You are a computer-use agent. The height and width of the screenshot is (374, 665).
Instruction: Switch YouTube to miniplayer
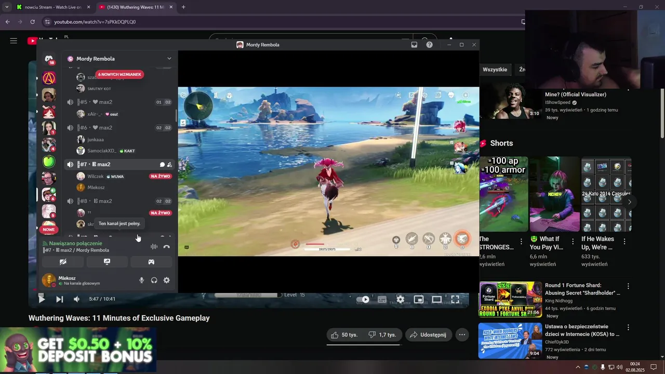coord(418,299)
